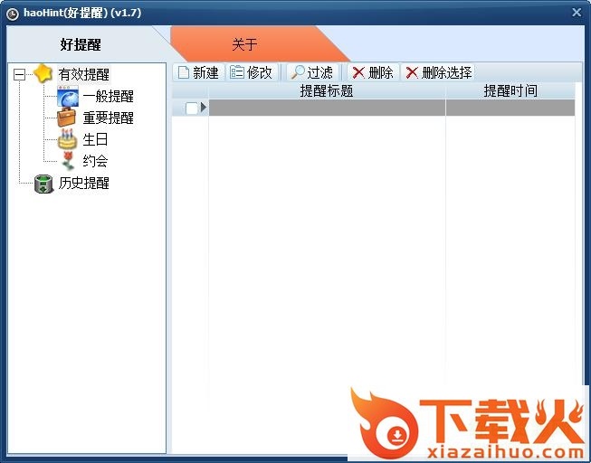The width and height of the screenshot is (591, 463).
Task: Click the clock app icon in title bar
Action: click(x=13, y=14)
